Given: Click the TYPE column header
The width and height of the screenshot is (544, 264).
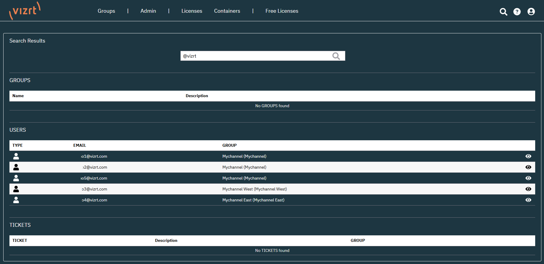Looking at the screenshot, I should point(17,145).
